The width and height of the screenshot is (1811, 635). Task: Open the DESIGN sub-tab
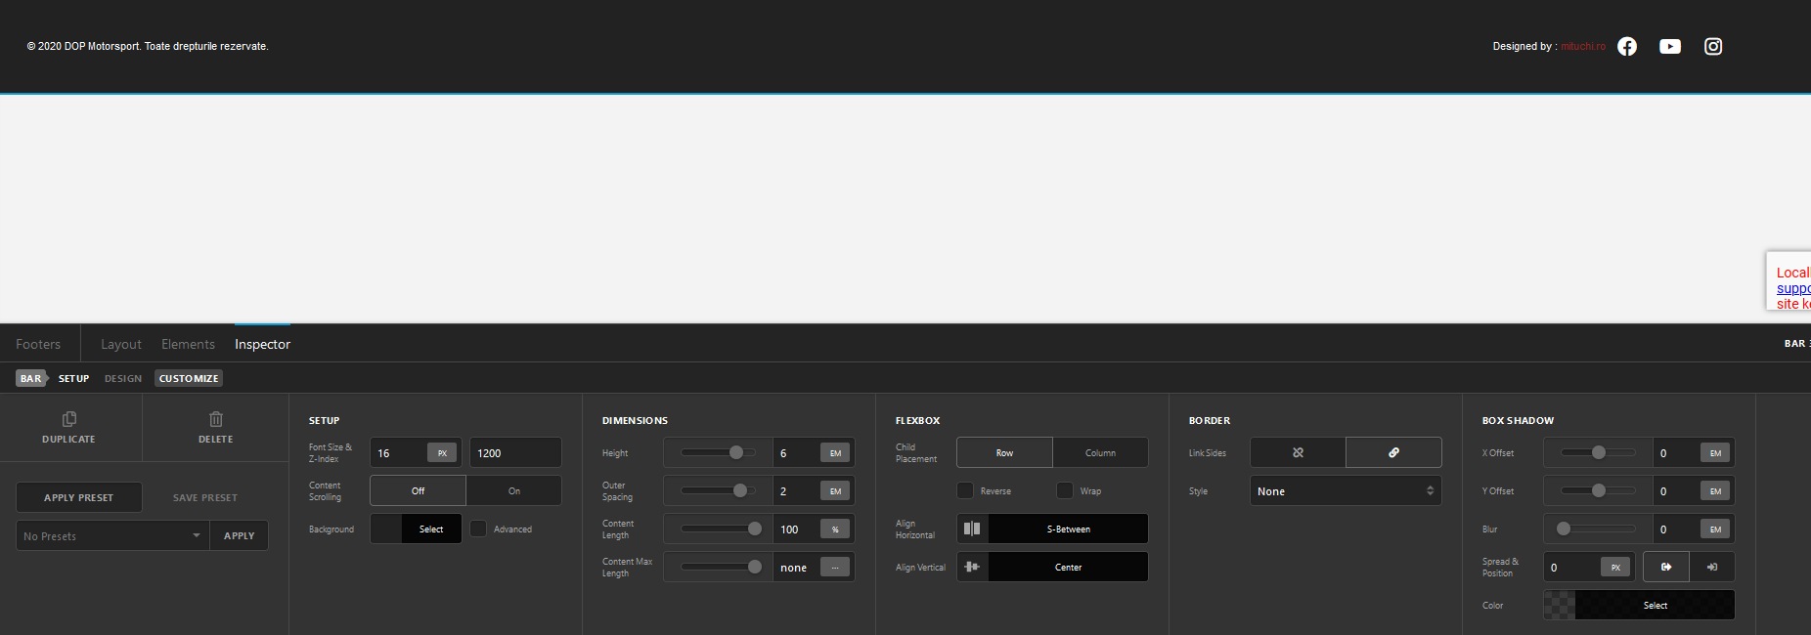[x=123, y=378]
